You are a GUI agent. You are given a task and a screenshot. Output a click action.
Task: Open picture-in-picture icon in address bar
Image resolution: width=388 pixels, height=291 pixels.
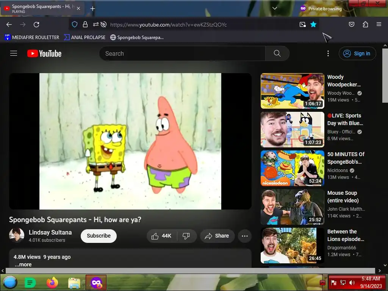click(303, 24)
